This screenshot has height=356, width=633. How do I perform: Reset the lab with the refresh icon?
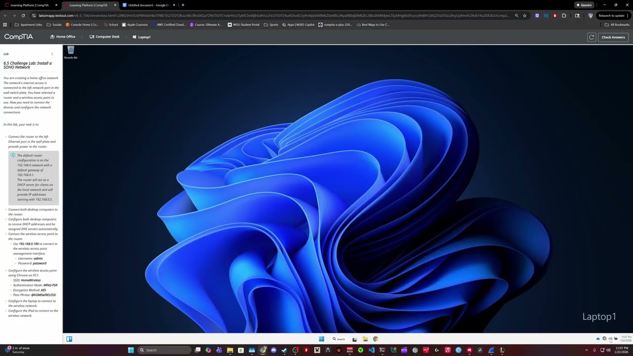pyautogui.click(x=591, y=37)
